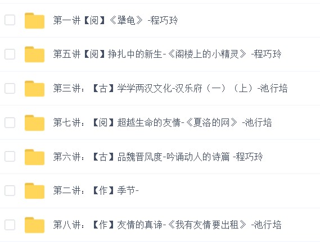
Task: Select checkbox for 第三讲 汉乐府 folder
Action: pyautogui.click(x=10, y=88)
